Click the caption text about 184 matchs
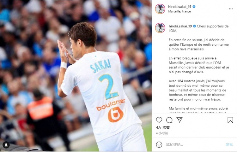Viewport: 237px width, 152px height. (x=197, y=90)
